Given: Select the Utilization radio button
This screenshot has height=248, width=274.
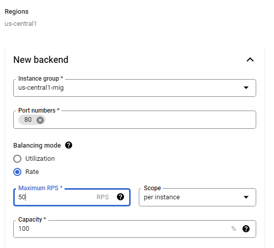Looking at the screenshot, I should pos(17,159).
